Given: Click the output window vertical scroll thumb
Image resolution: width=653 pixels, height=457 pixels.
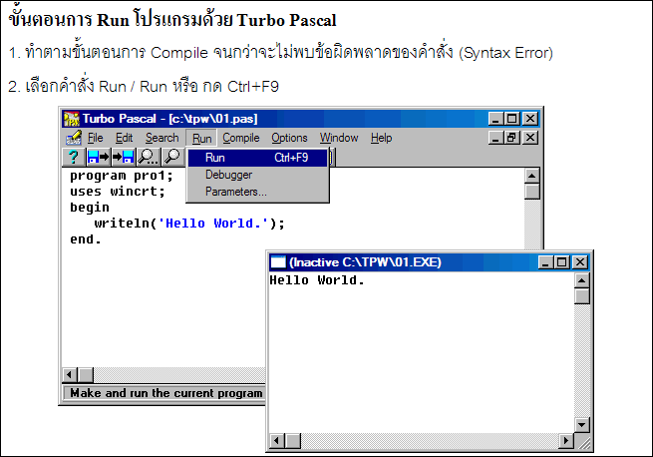Looking at the screenshot, I should point(582,296).
